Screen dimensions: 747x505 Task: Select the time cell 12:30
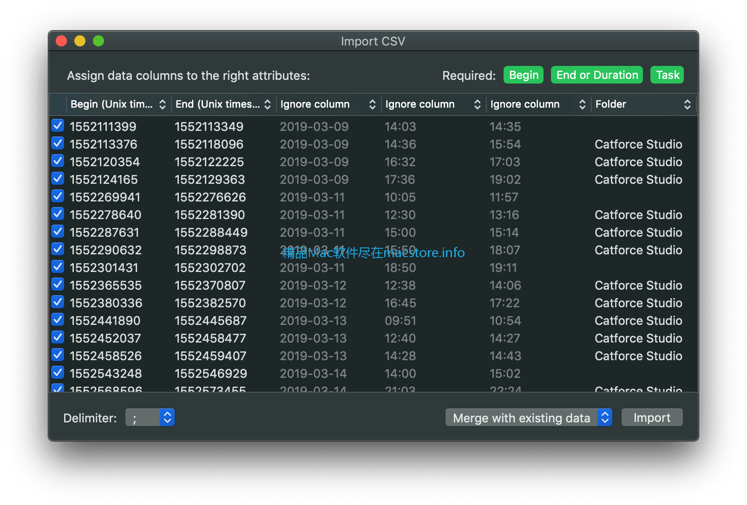pos(400,215)
